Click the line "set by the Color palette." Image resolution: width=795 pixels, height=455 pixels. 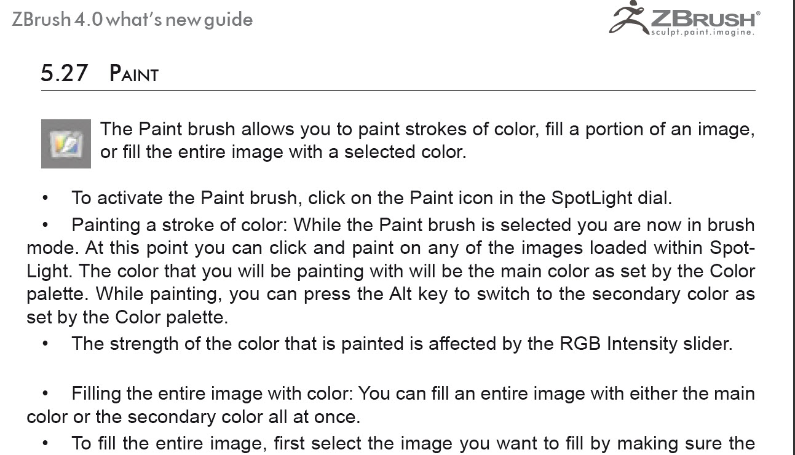pyautogui.click(x=127, y=317)
